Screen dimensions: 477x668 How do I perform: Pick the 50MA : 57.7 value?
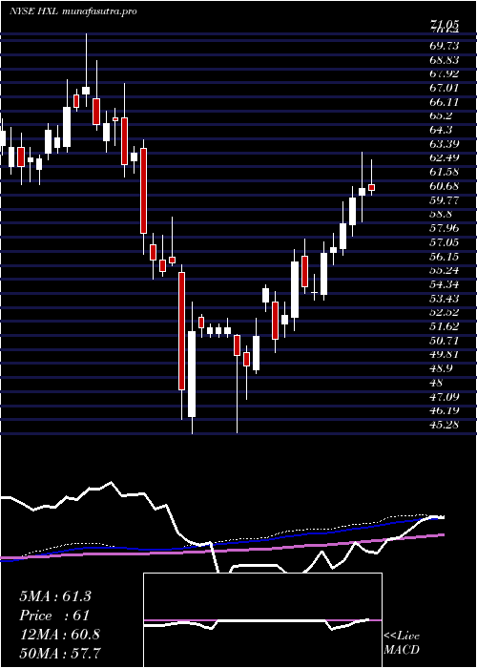click(60, 654)
